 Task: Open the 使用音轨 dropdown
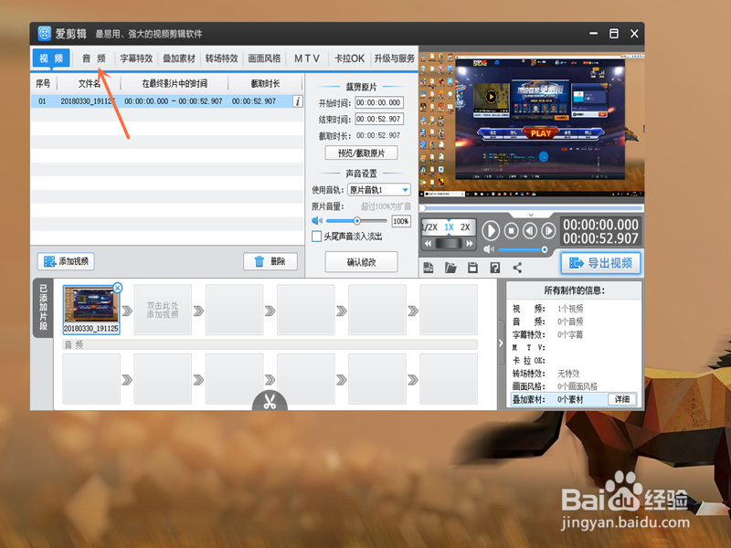point(378,190)
